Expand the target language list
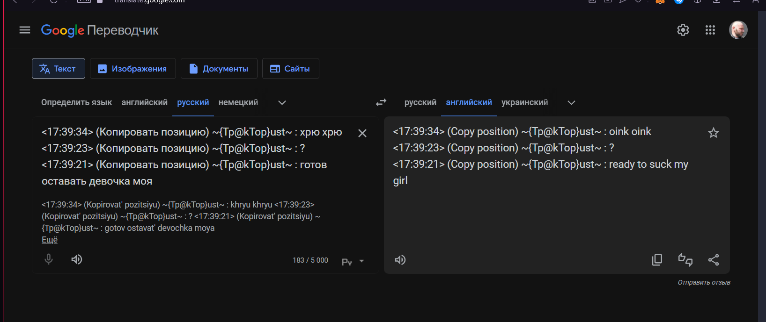 571,103
